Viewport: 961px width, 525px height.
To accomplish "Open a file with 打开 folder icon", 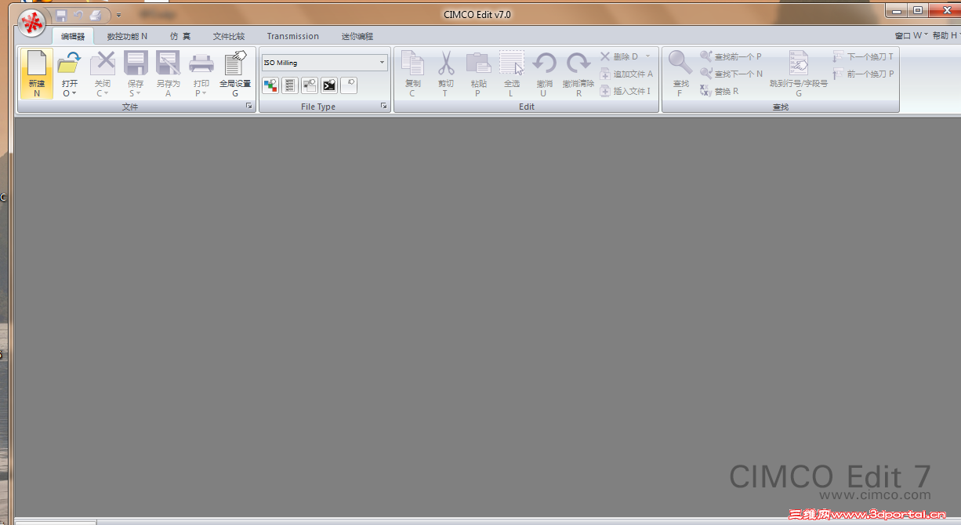I will pyautogui.click(x=70, y=63).
